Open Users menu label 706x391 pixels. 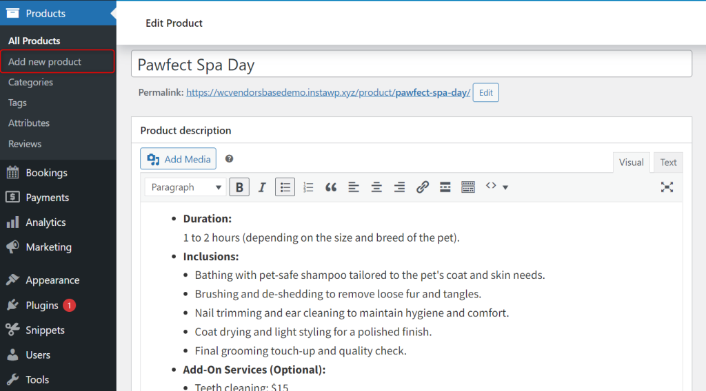(x=38, y=355)
